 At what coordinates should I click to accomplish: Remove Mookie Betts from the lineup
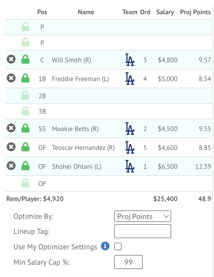(11, 128)
